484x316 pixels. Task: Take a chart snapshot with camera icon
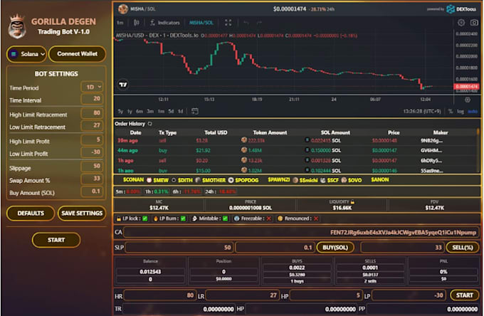(474, 23)
